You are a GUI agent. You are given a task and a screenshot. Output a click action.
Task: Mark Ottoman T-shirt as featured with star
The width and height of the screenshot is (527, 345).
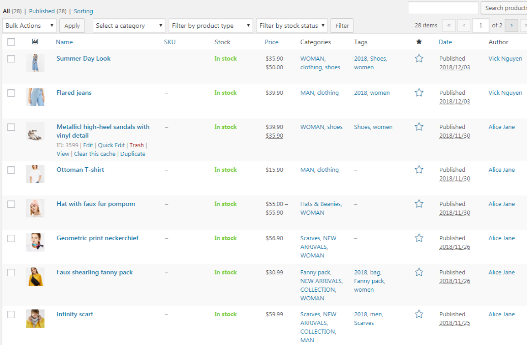(x=419, y=170)
